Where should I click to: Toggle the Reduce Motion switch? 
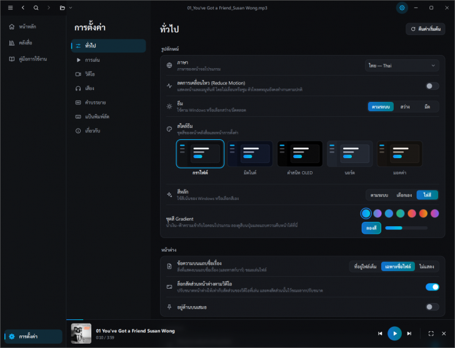pyautogui.click(x=432, y=86)
